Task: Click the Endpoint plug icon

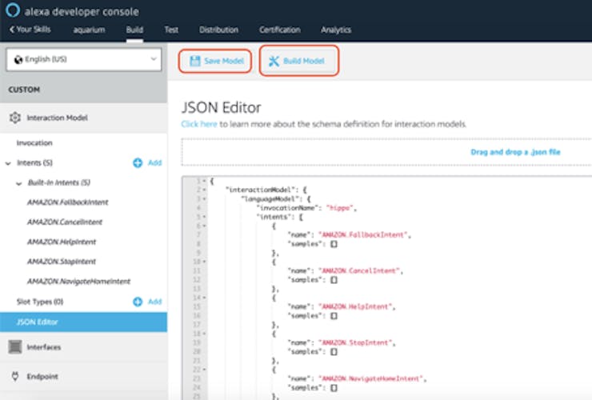Action: coord(15,376)
